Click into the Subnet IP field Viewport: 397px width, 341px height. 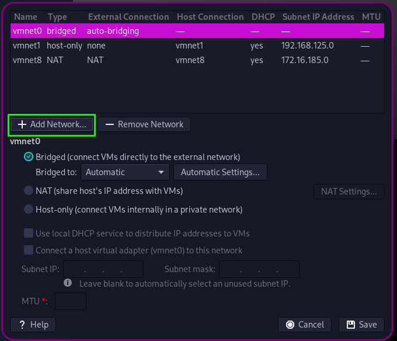point(103,269)
